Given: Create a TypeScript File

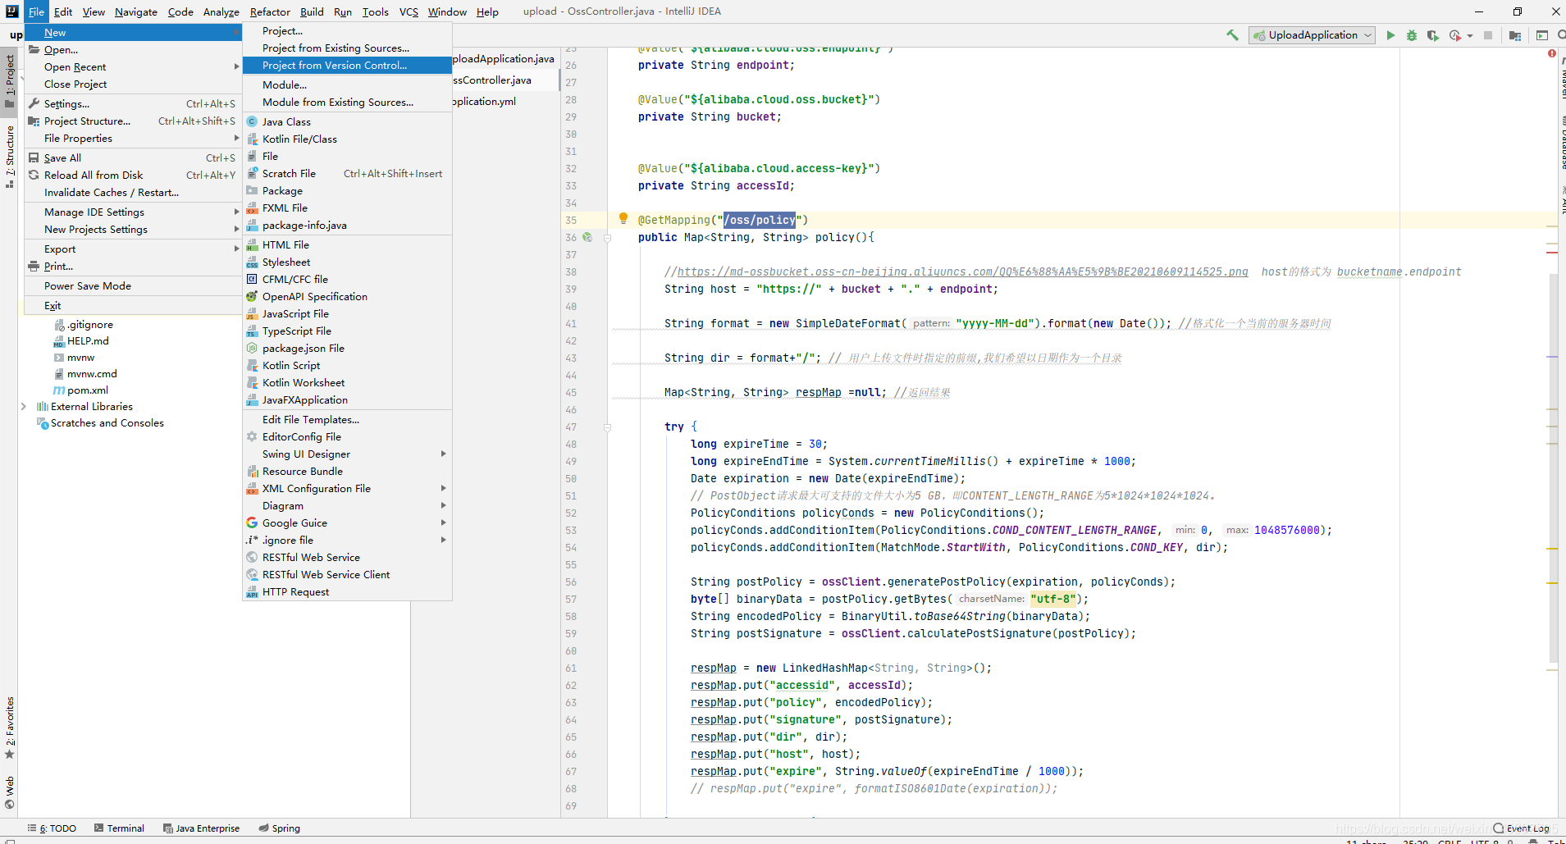Looking at the screenshot, I should pyautogui.click(x=348, y=331).
